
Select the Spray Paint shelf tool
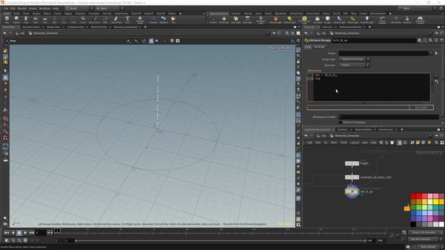coord(116,19)
